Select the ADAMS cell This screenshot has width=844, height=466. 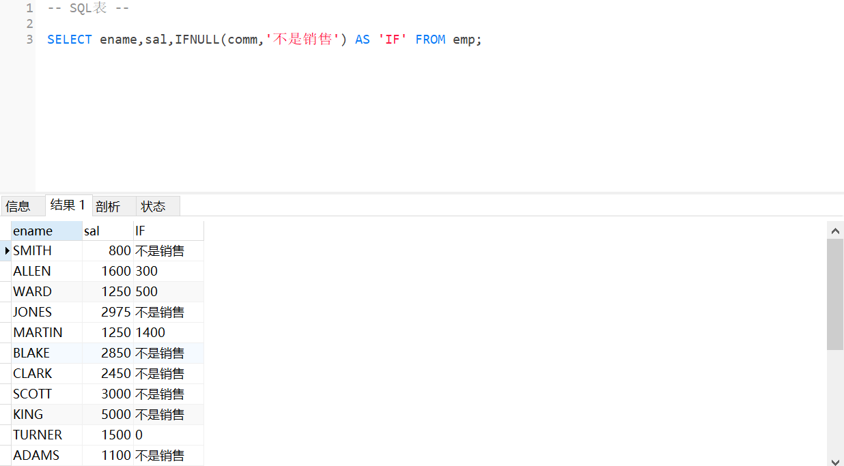click(46, 456)
